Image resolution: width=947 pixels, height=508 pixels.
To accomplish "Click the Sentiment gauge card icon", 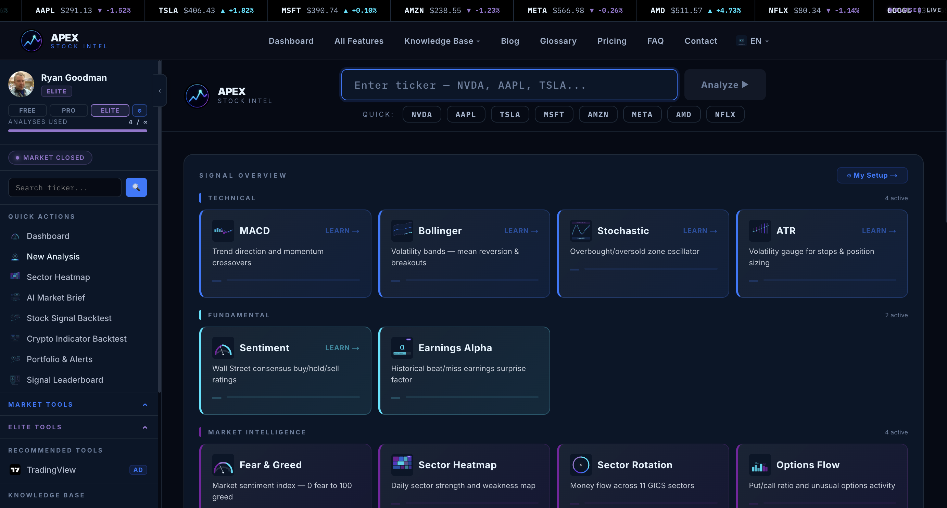I will [x=223, y=348].
